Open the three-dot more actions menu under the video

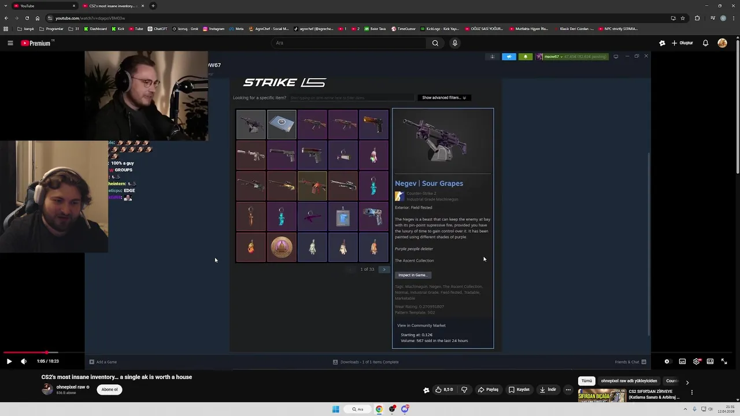568,389
